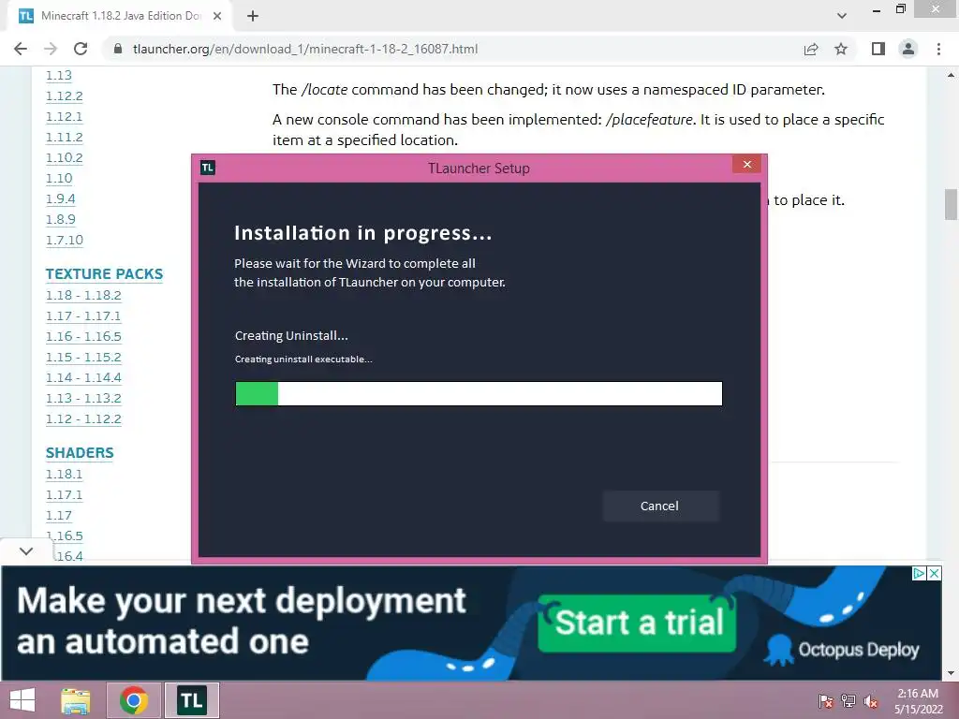The height and width of the screenshot is (719, 959).
Task: Select the Minecraft 1.18.2 Java Edition tab
Action: coord(120,16)
